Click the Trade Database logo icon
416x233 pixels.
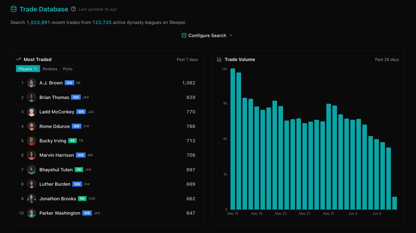(x=14, y=9)
